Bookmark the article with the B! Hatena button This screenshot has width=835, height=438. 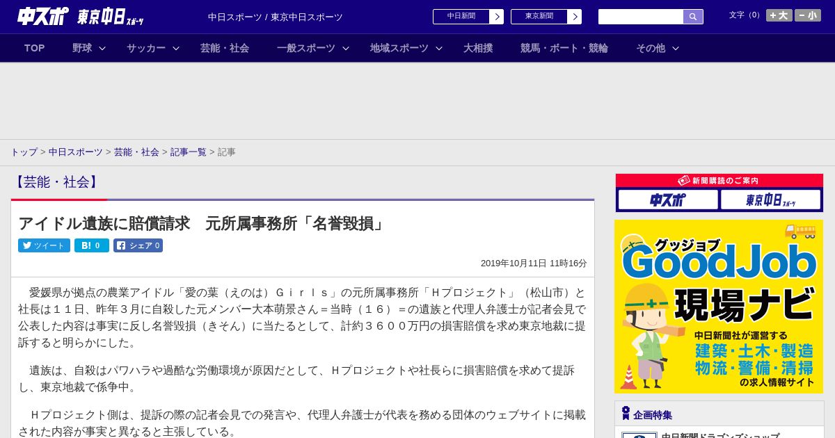click(92, 245)
